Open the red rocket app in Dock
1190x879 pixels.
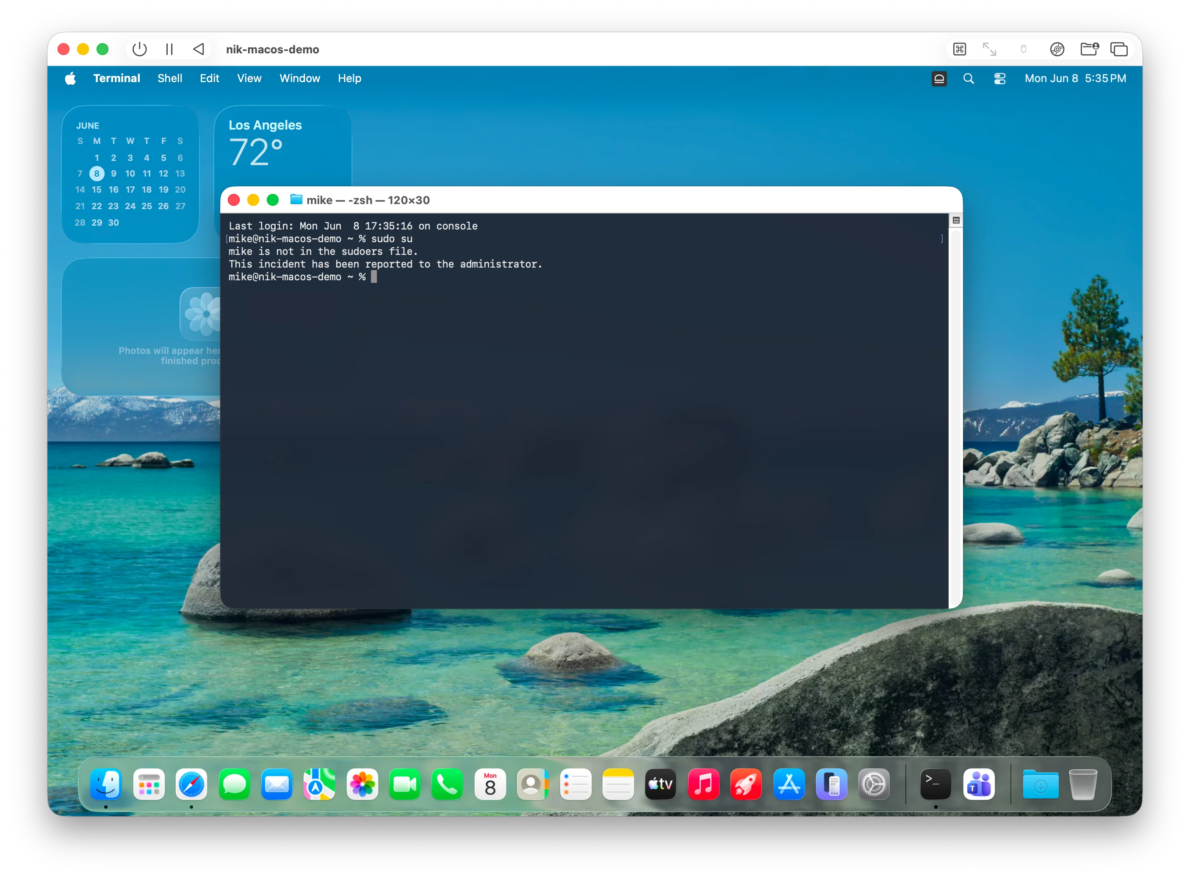pos(746,784)
